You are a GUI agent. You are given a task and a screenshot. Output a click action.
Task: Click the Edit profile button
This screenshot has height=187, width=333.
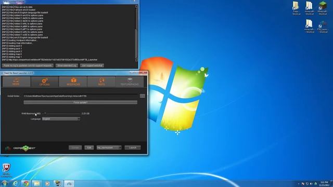(89, 148)
